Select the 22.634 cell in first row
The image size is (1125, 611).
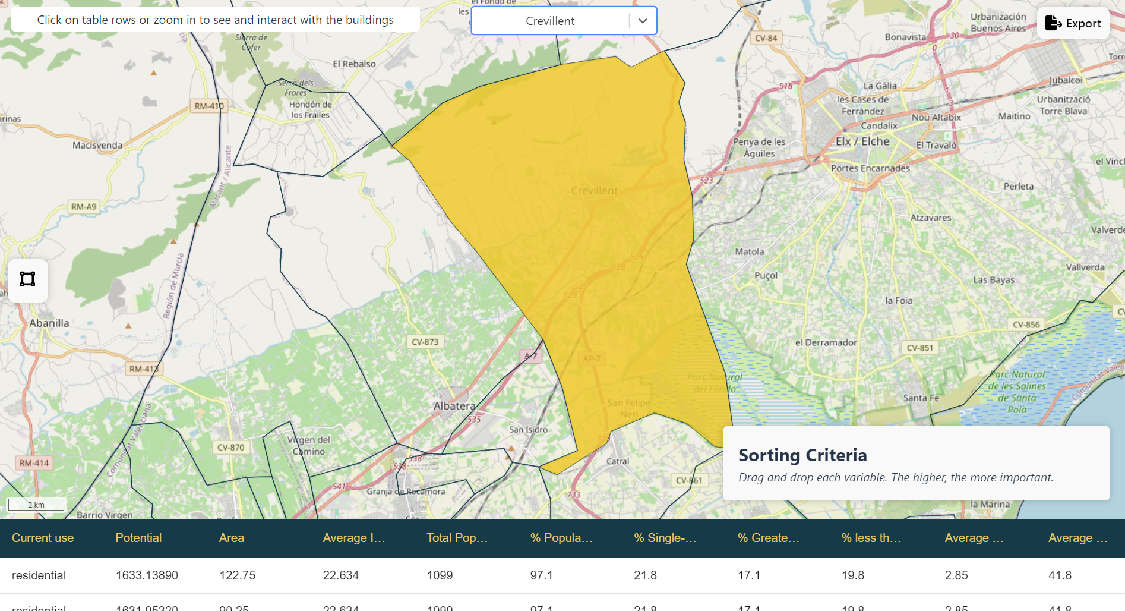pos(341,575)
